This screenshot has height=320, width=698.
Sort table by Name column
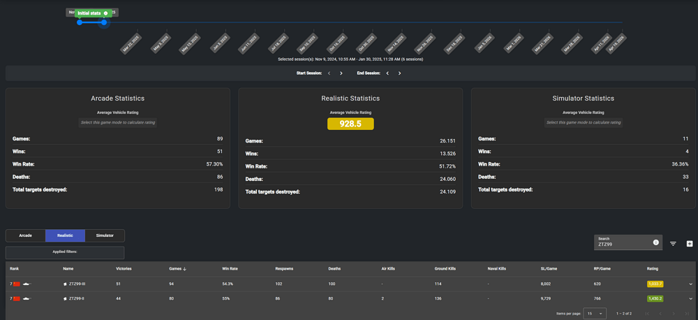[x=68, y=269]
